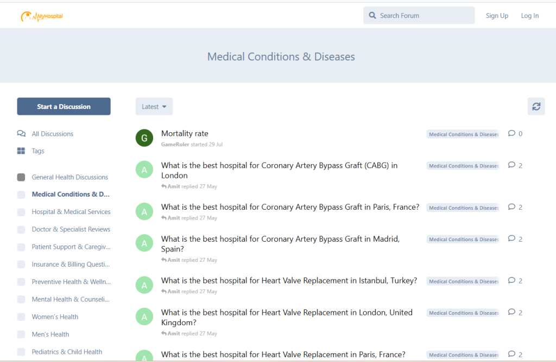
Task: Open the Latest sort dropdown
Action: coord(154,107)
